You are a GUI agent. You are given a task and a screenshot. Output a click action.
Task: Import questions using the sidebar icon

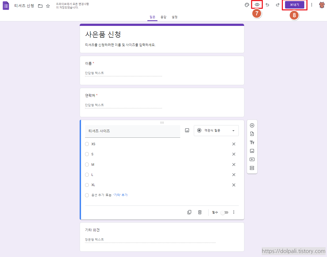[x=252, y=133]
